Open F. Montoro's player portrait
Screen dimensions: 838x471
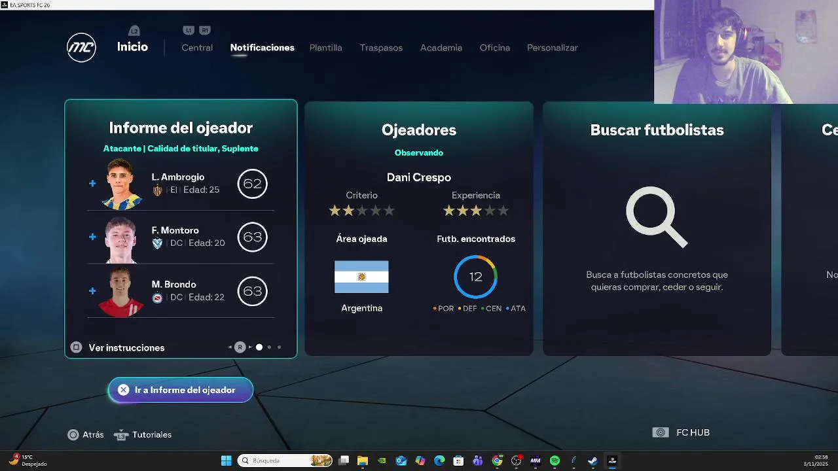point(122,239)
